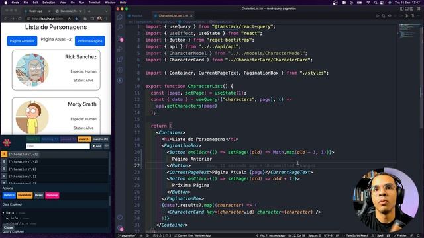Toggle inactive(5) query filter
Viewport: 424px width, 238px height.
click(100, 139)
